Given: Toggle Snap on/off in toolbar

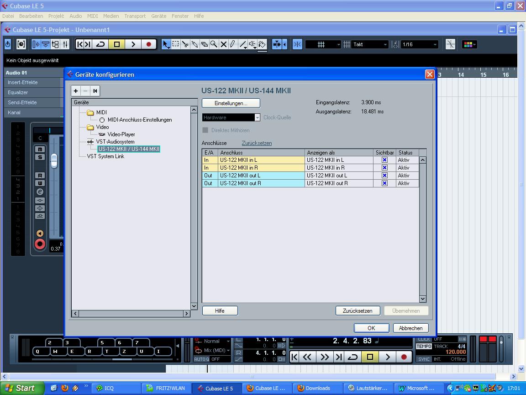Looking at the screenshot, I should point(297,44).
